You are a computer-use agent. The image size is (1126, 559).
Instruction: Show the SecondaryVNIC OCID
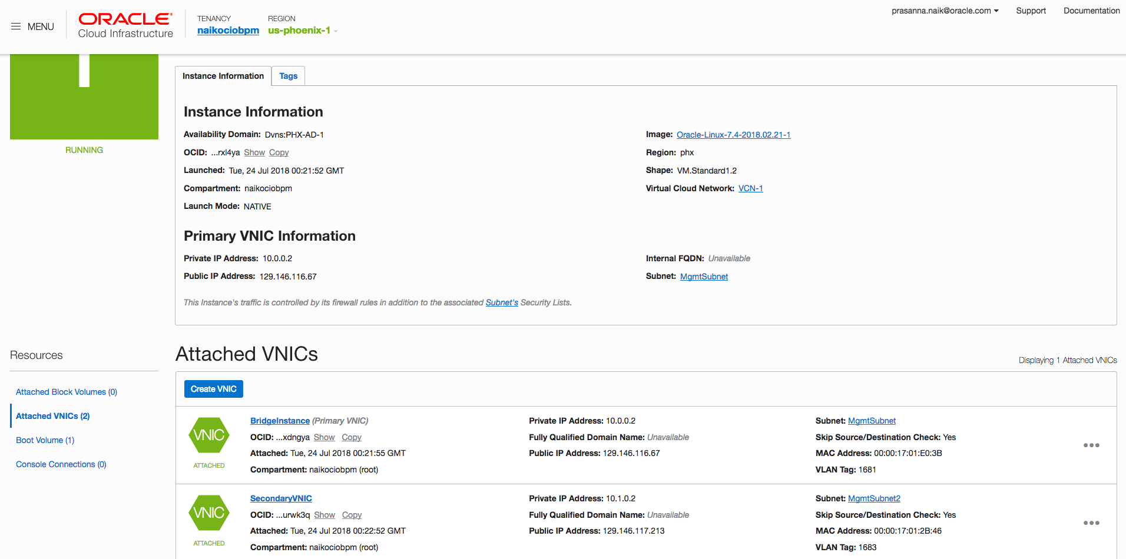point(324,515)
